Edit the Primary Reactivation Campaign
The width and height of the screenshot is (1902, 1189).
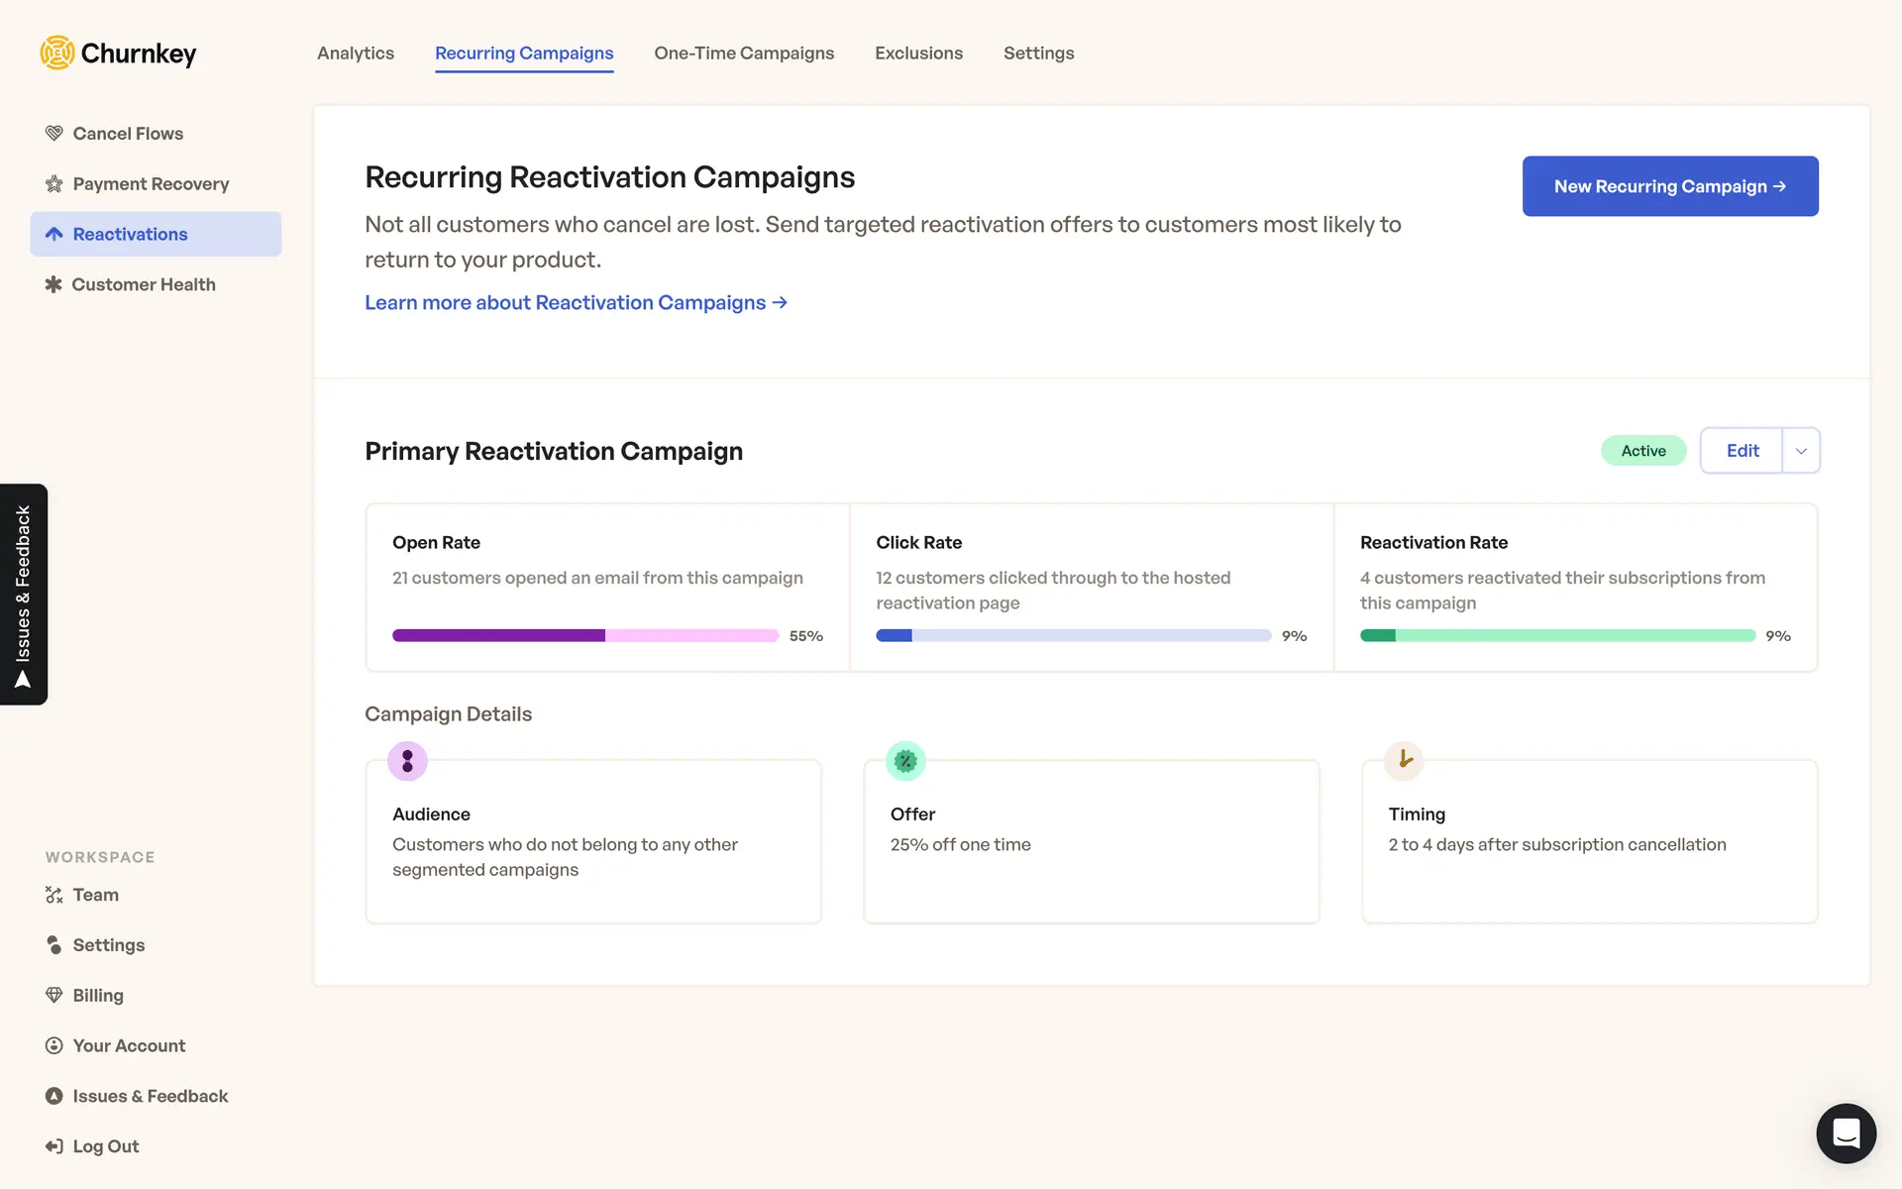click(1742, 451)
